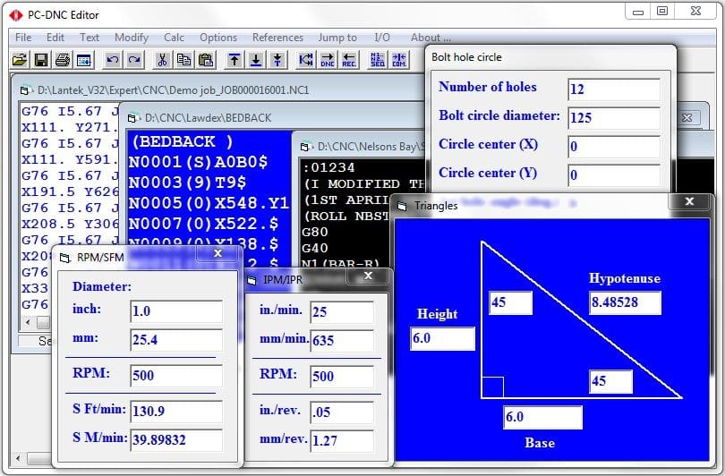This screenshot has height=476, width=725.
Task: Click the BEDBACK window document icon
Action: tap(132, 118)
